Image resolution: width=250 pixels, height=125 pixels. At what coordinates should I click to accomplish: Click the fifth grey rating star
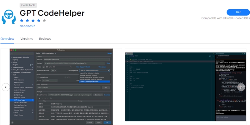(x=44, y=21)
